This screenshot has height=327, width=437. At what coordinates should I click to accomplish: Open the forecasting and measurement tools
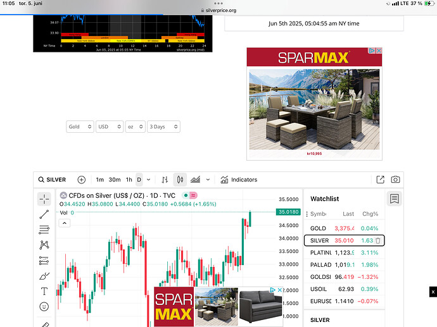click(x=44, y=261)
